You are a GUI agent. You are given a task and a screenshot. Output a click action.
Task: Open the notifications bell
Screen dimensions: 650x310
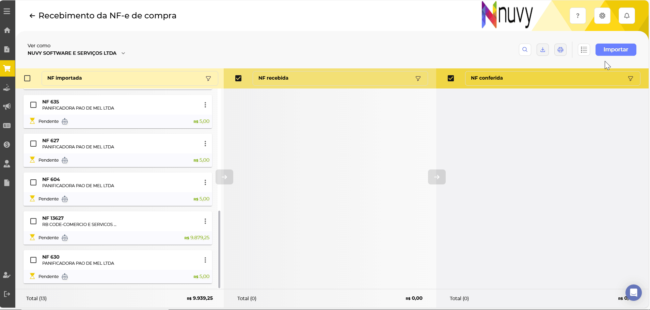click(x=627, y=16)
